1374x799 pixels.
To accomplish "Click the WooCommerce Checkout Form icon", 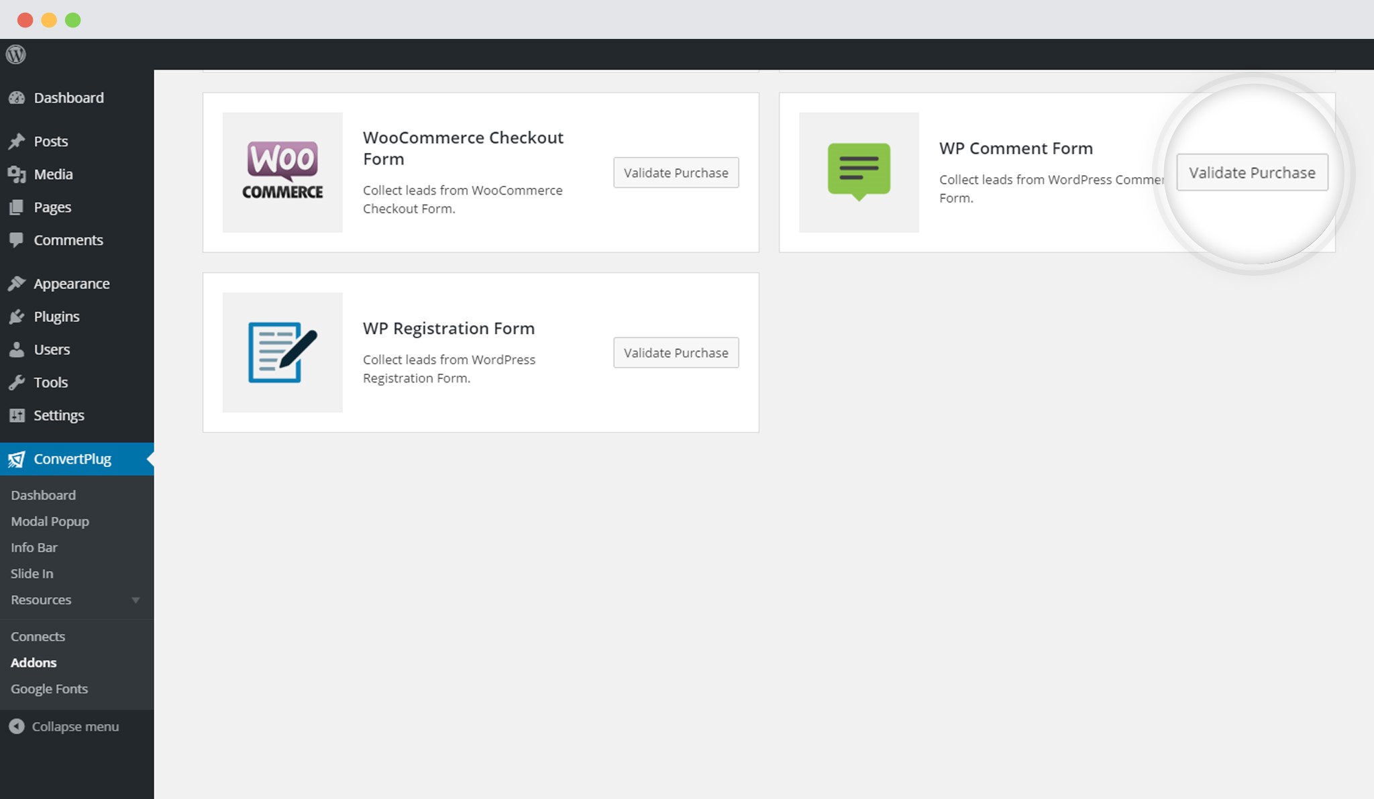I will [x=282, y=171].
